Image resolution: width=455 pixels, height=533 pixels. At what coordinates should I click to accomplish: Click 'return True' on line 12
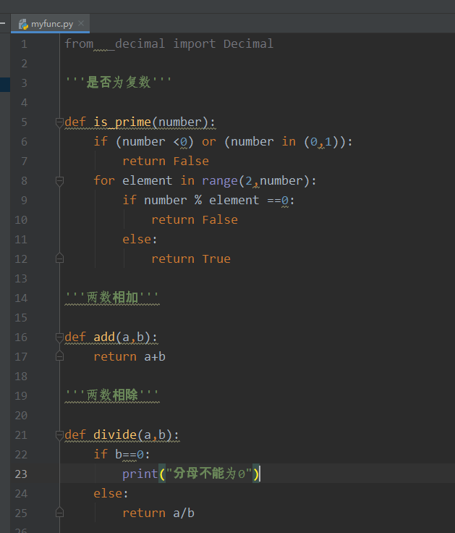[191, 259]
